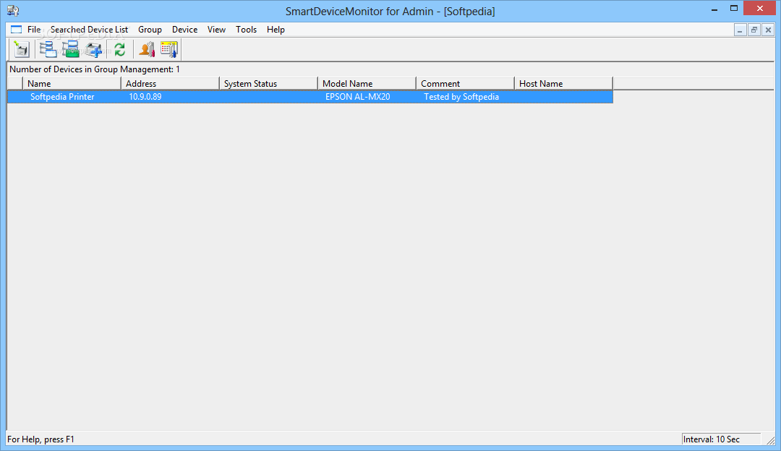The image size is (781, 451).
Task: Click the Number of Devices in Group Management text
Action: pos(95,69)
